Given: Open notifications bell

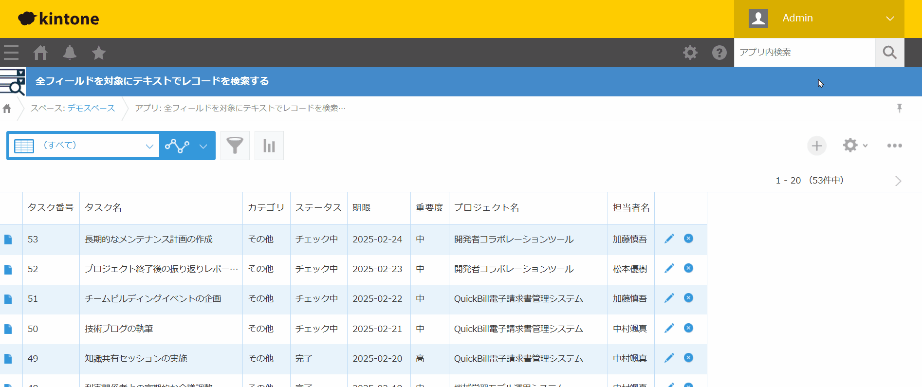Looking at the screenshot, I should pos(70,53).
